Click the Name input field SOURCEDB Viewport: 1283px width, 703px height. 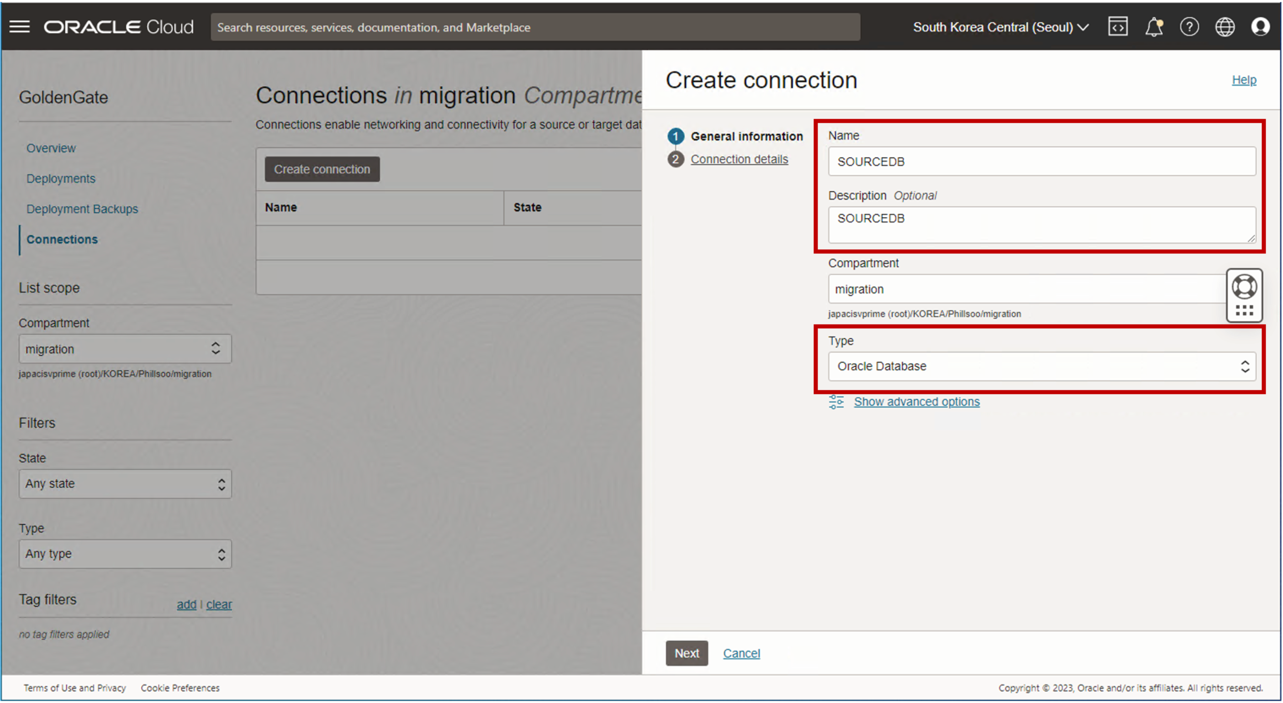click(x=1040, y=161)
